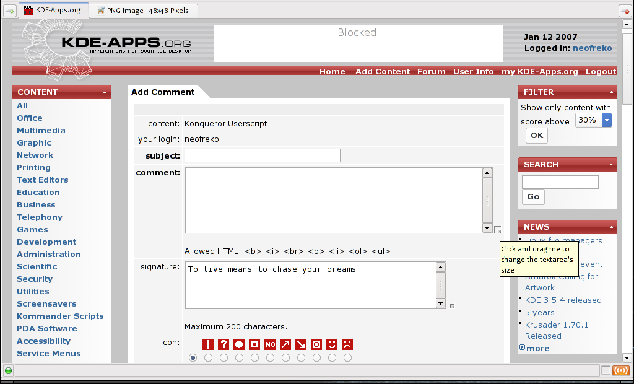The height and width of the screenshot is (384, 634).
Task: Click inside the signature textarea
Action: pyautogui.click(x=311, y=285)
